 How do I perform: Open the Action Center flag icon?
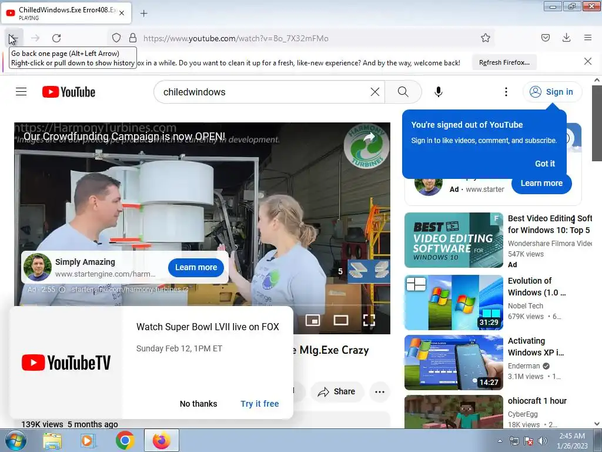(529, 441)
